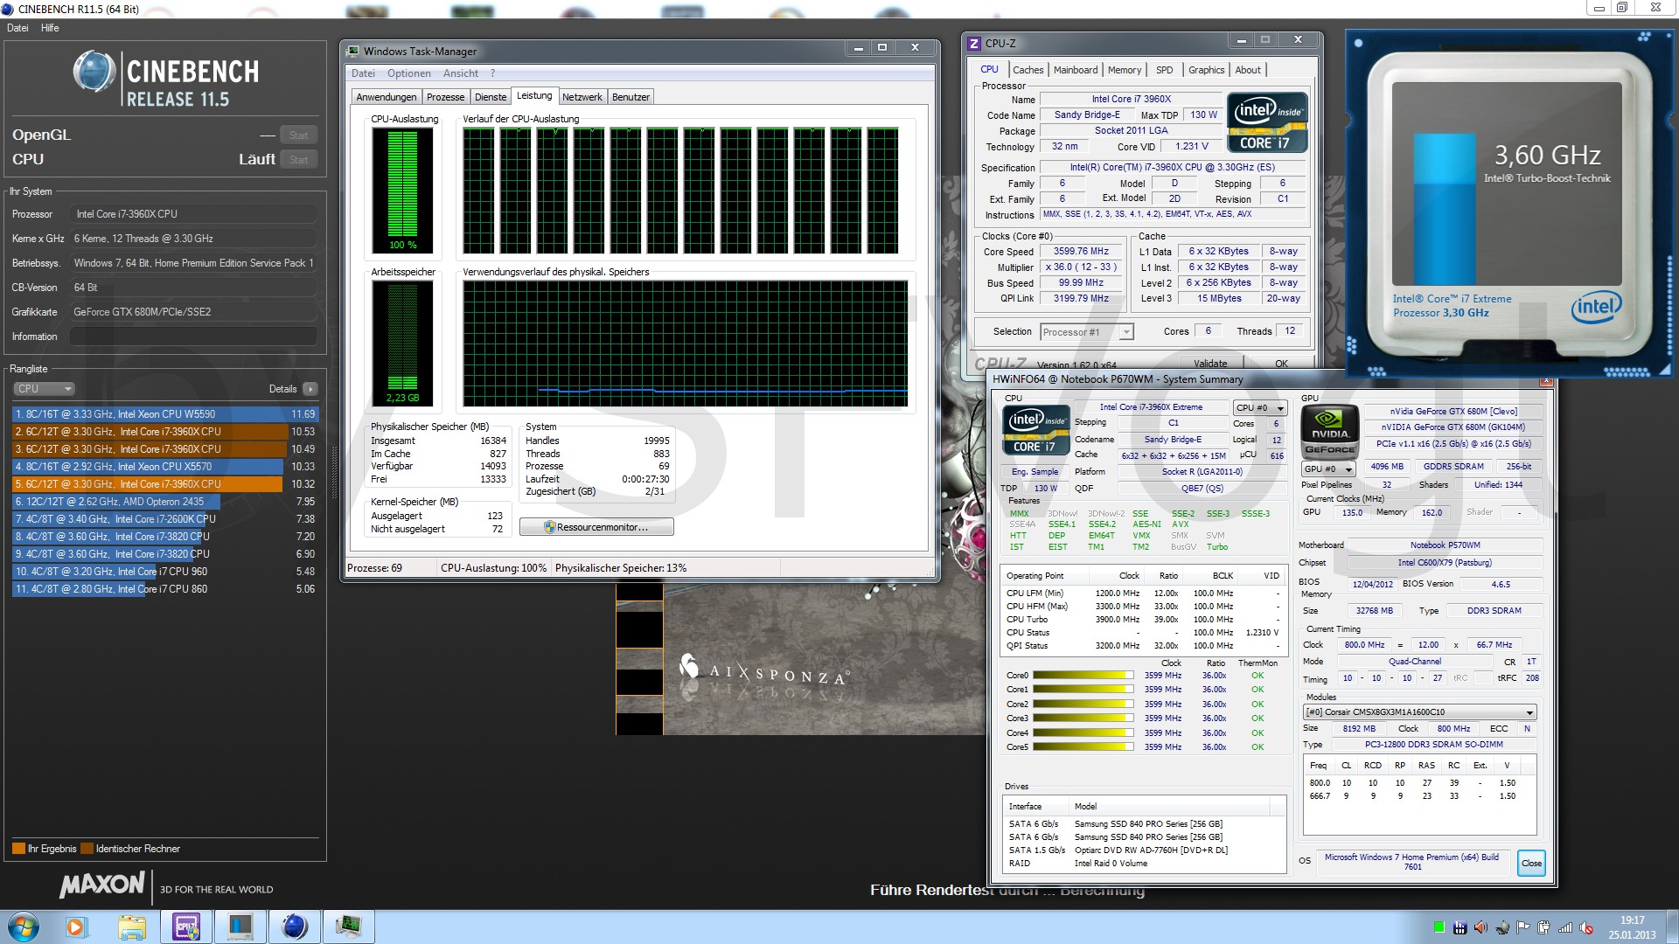Switch to the Mainboard tab in CPU-Z
Viewport: 1679px width, 944px height.
(1076, 70)
